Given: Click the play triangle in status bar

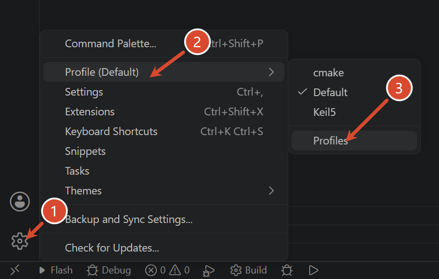Looking at the screenshot, I should pos(313,270).
